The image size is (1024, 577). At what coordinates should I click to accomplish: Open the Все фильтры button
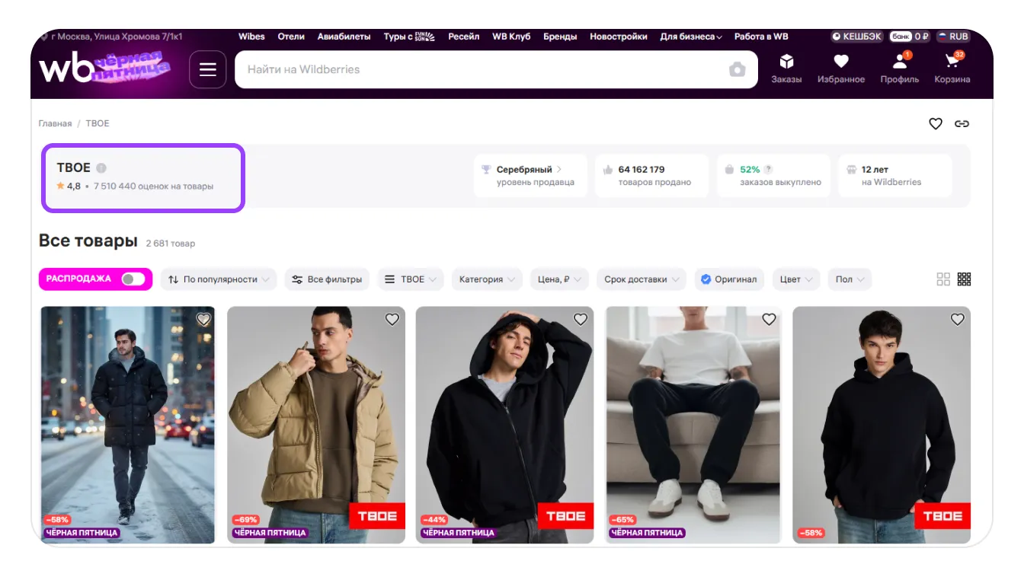[328, 279]
